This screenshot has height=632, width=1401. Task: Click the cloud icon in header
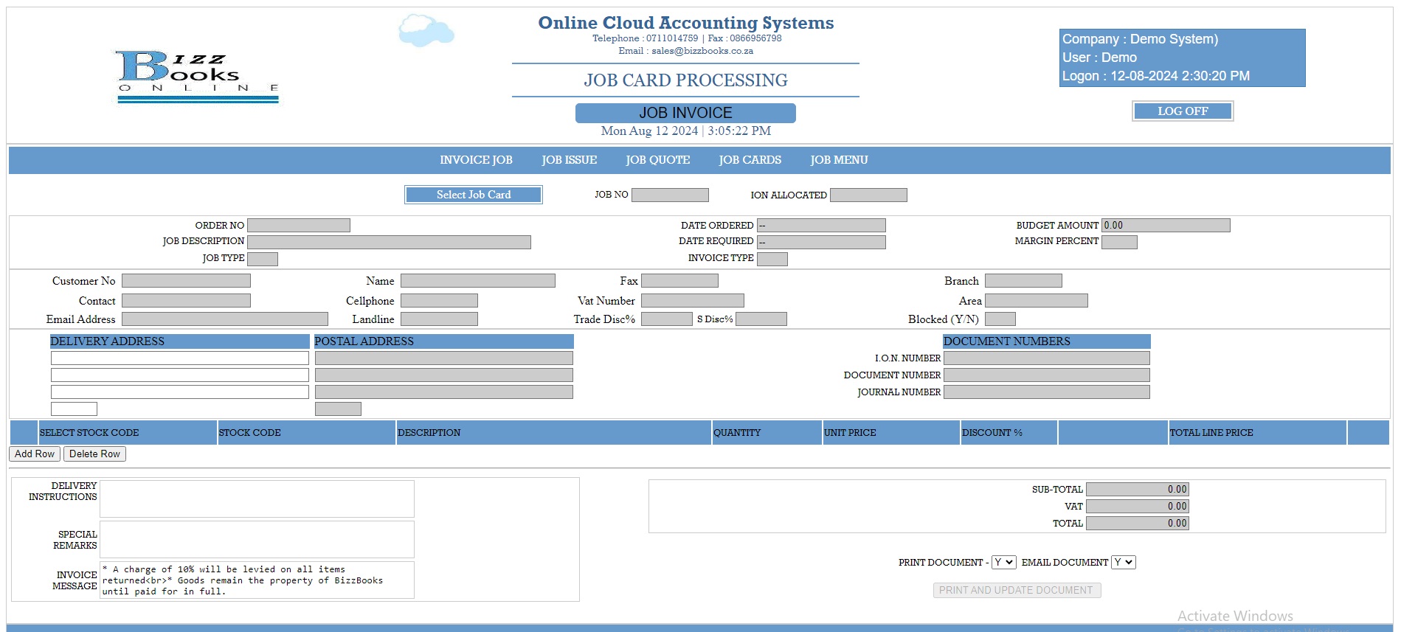pyautogui.click(x=426, y=31)
